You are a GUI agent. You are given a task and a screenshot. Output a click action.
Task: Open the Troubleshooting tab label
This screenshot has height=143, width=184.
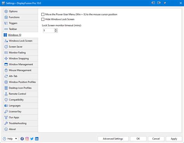click(18, 123)
